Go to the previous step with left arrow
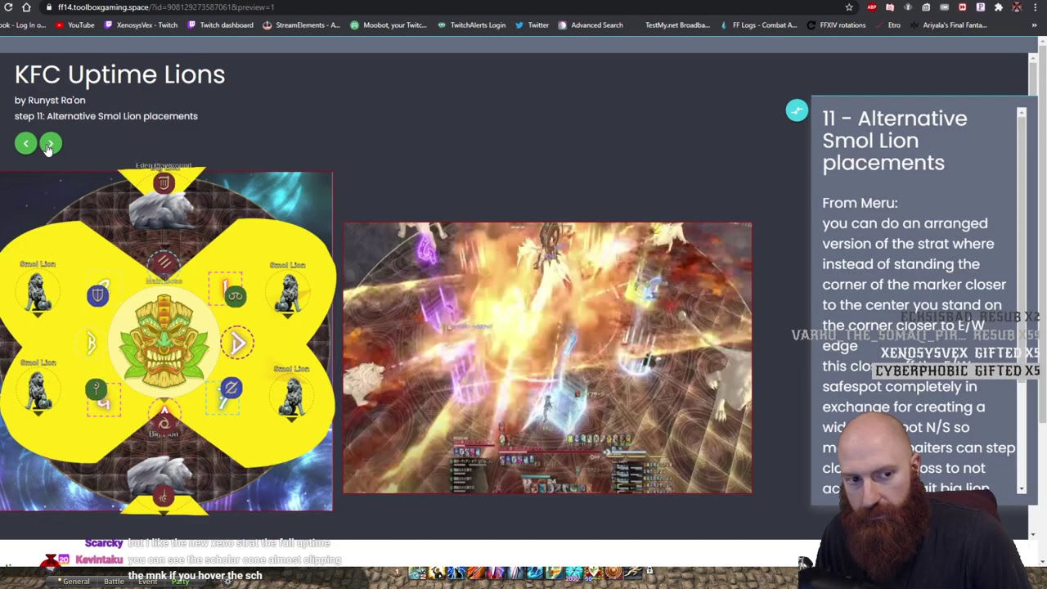The image size is (1047, 589). pyautogui.click(x=25, y=144)
